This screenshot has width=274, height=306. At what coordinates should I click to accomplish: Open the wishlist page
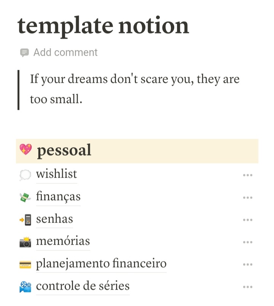click(56, 174)
